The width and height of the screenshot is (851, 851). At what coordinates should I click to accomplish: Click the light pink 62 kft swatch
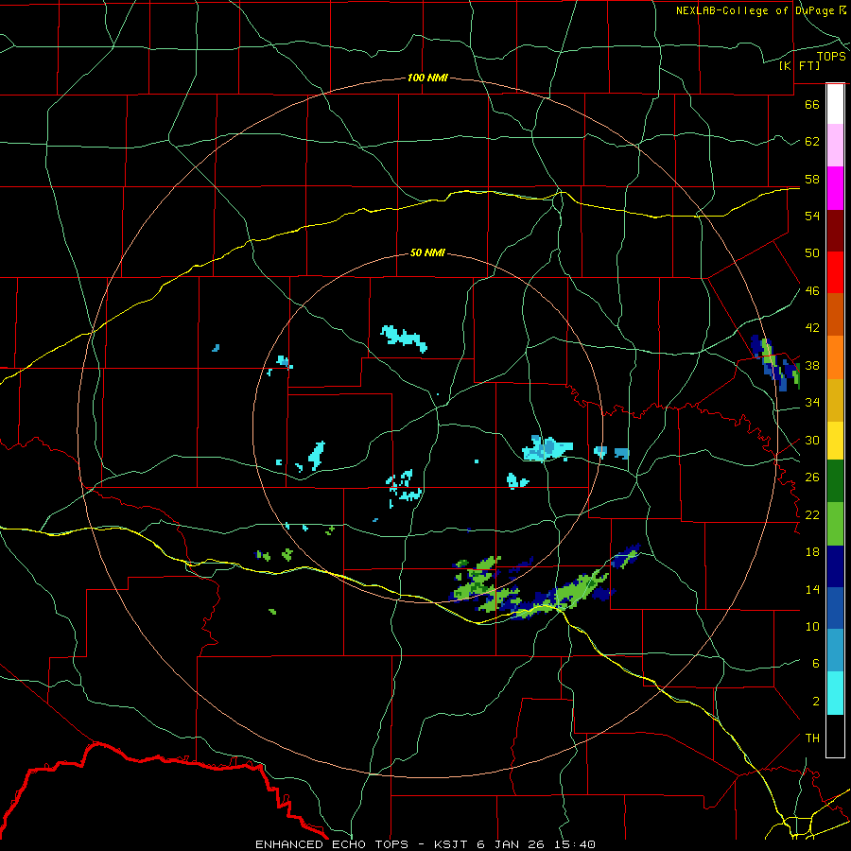[835, 146]
